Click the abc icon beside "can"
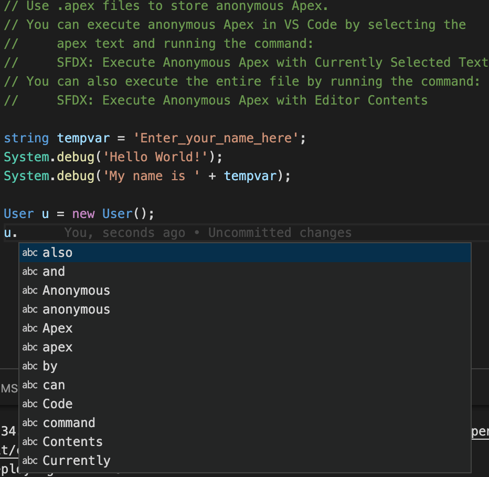 (29, 385)
